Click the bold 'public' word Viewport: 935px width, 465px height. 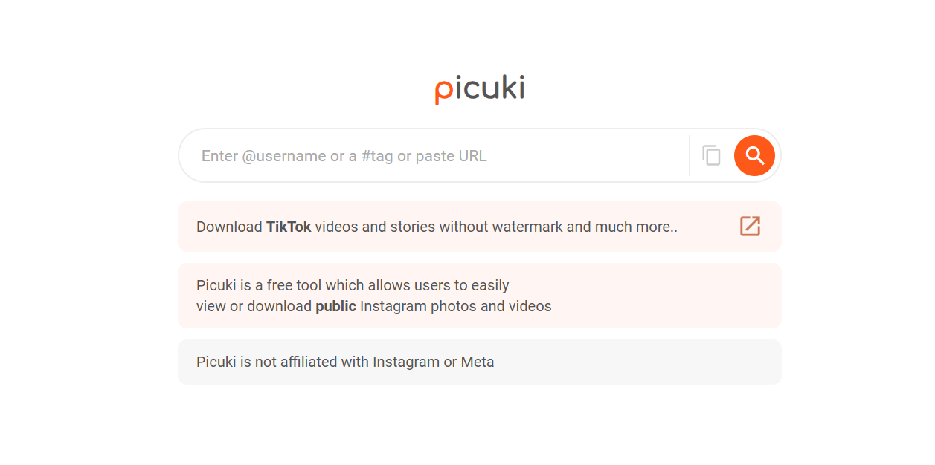point(335,306)
